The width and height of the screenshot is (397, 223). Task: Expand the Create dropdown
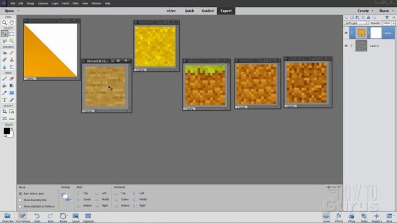(372, 11)
